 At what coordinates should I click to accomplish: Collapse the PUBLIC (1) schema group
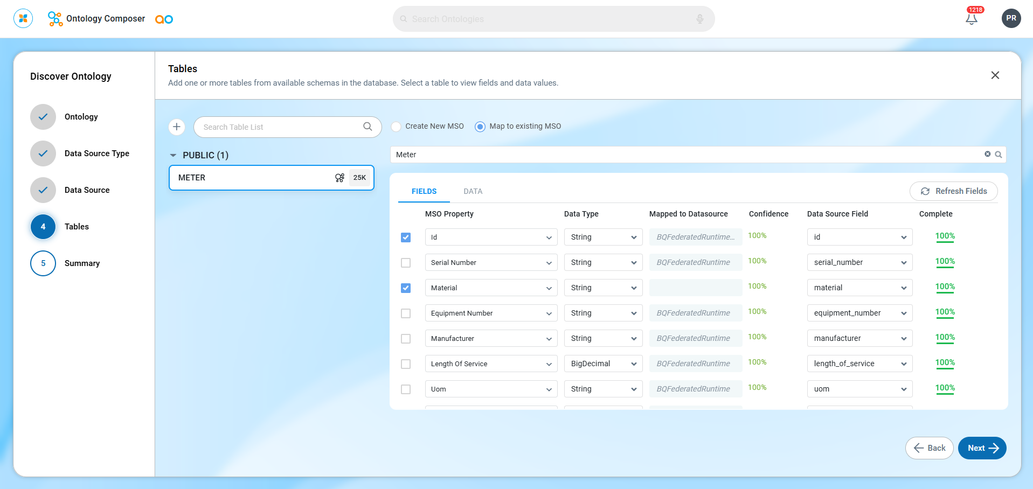tap(173, 155)
